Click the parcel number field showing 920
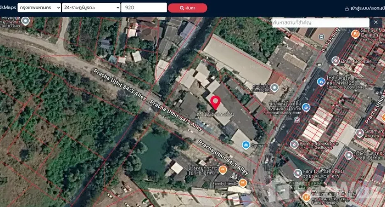This screenshot has width=385, height=207. (144, 8)
